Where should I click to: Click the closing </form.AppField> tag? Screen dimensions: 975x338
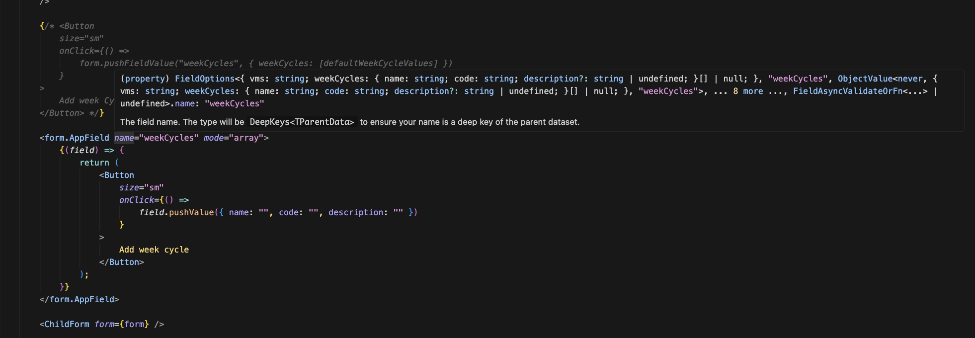click(80, 299)
